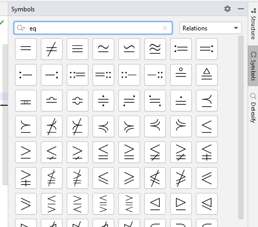Open the Relations category dropdown
This screenshot has height=227, width=258.
click(x=210, y=28)
